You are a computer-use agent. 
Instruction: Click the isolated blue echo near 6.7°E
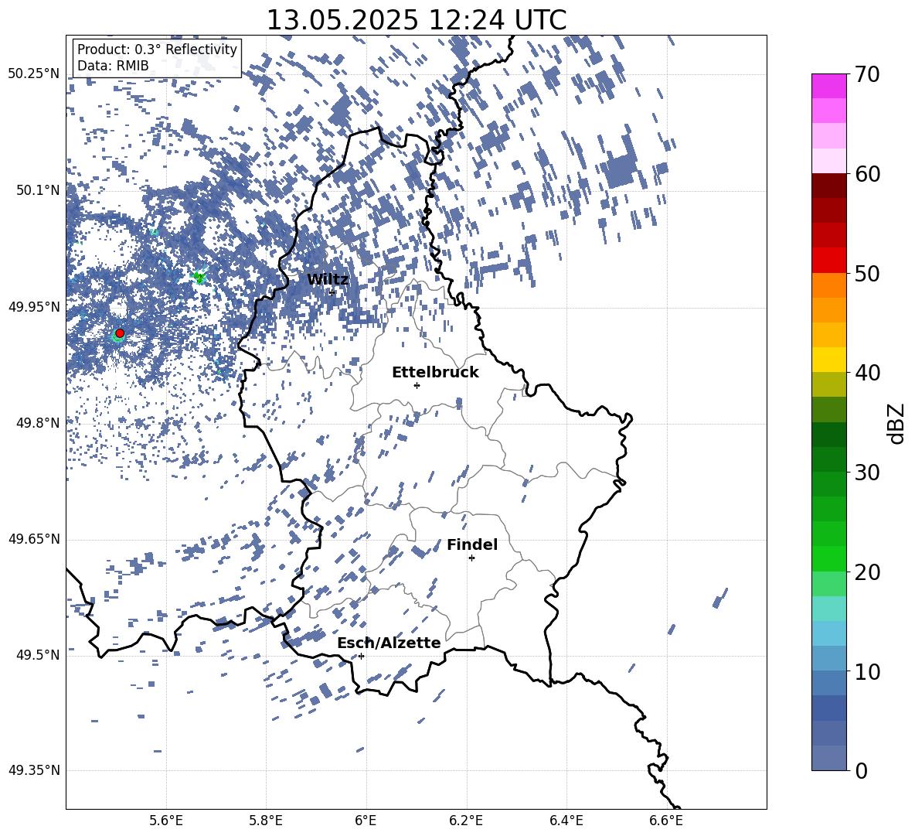click(x=720, y=599)
